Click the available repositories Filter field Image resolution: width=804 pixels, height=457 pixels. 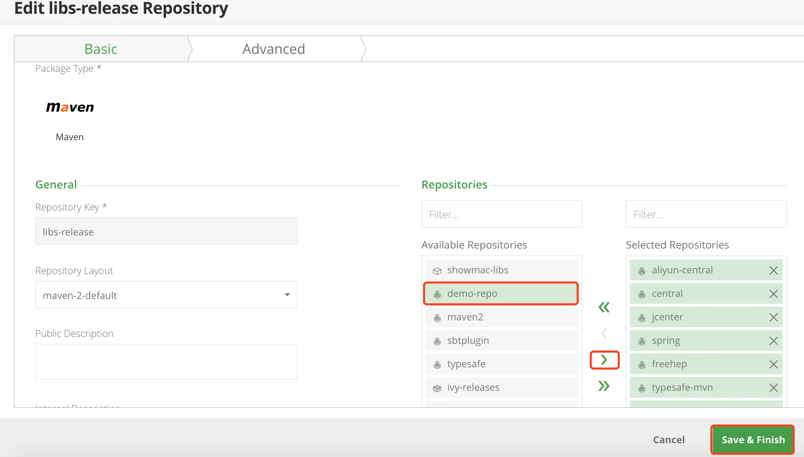click(501, 214)
